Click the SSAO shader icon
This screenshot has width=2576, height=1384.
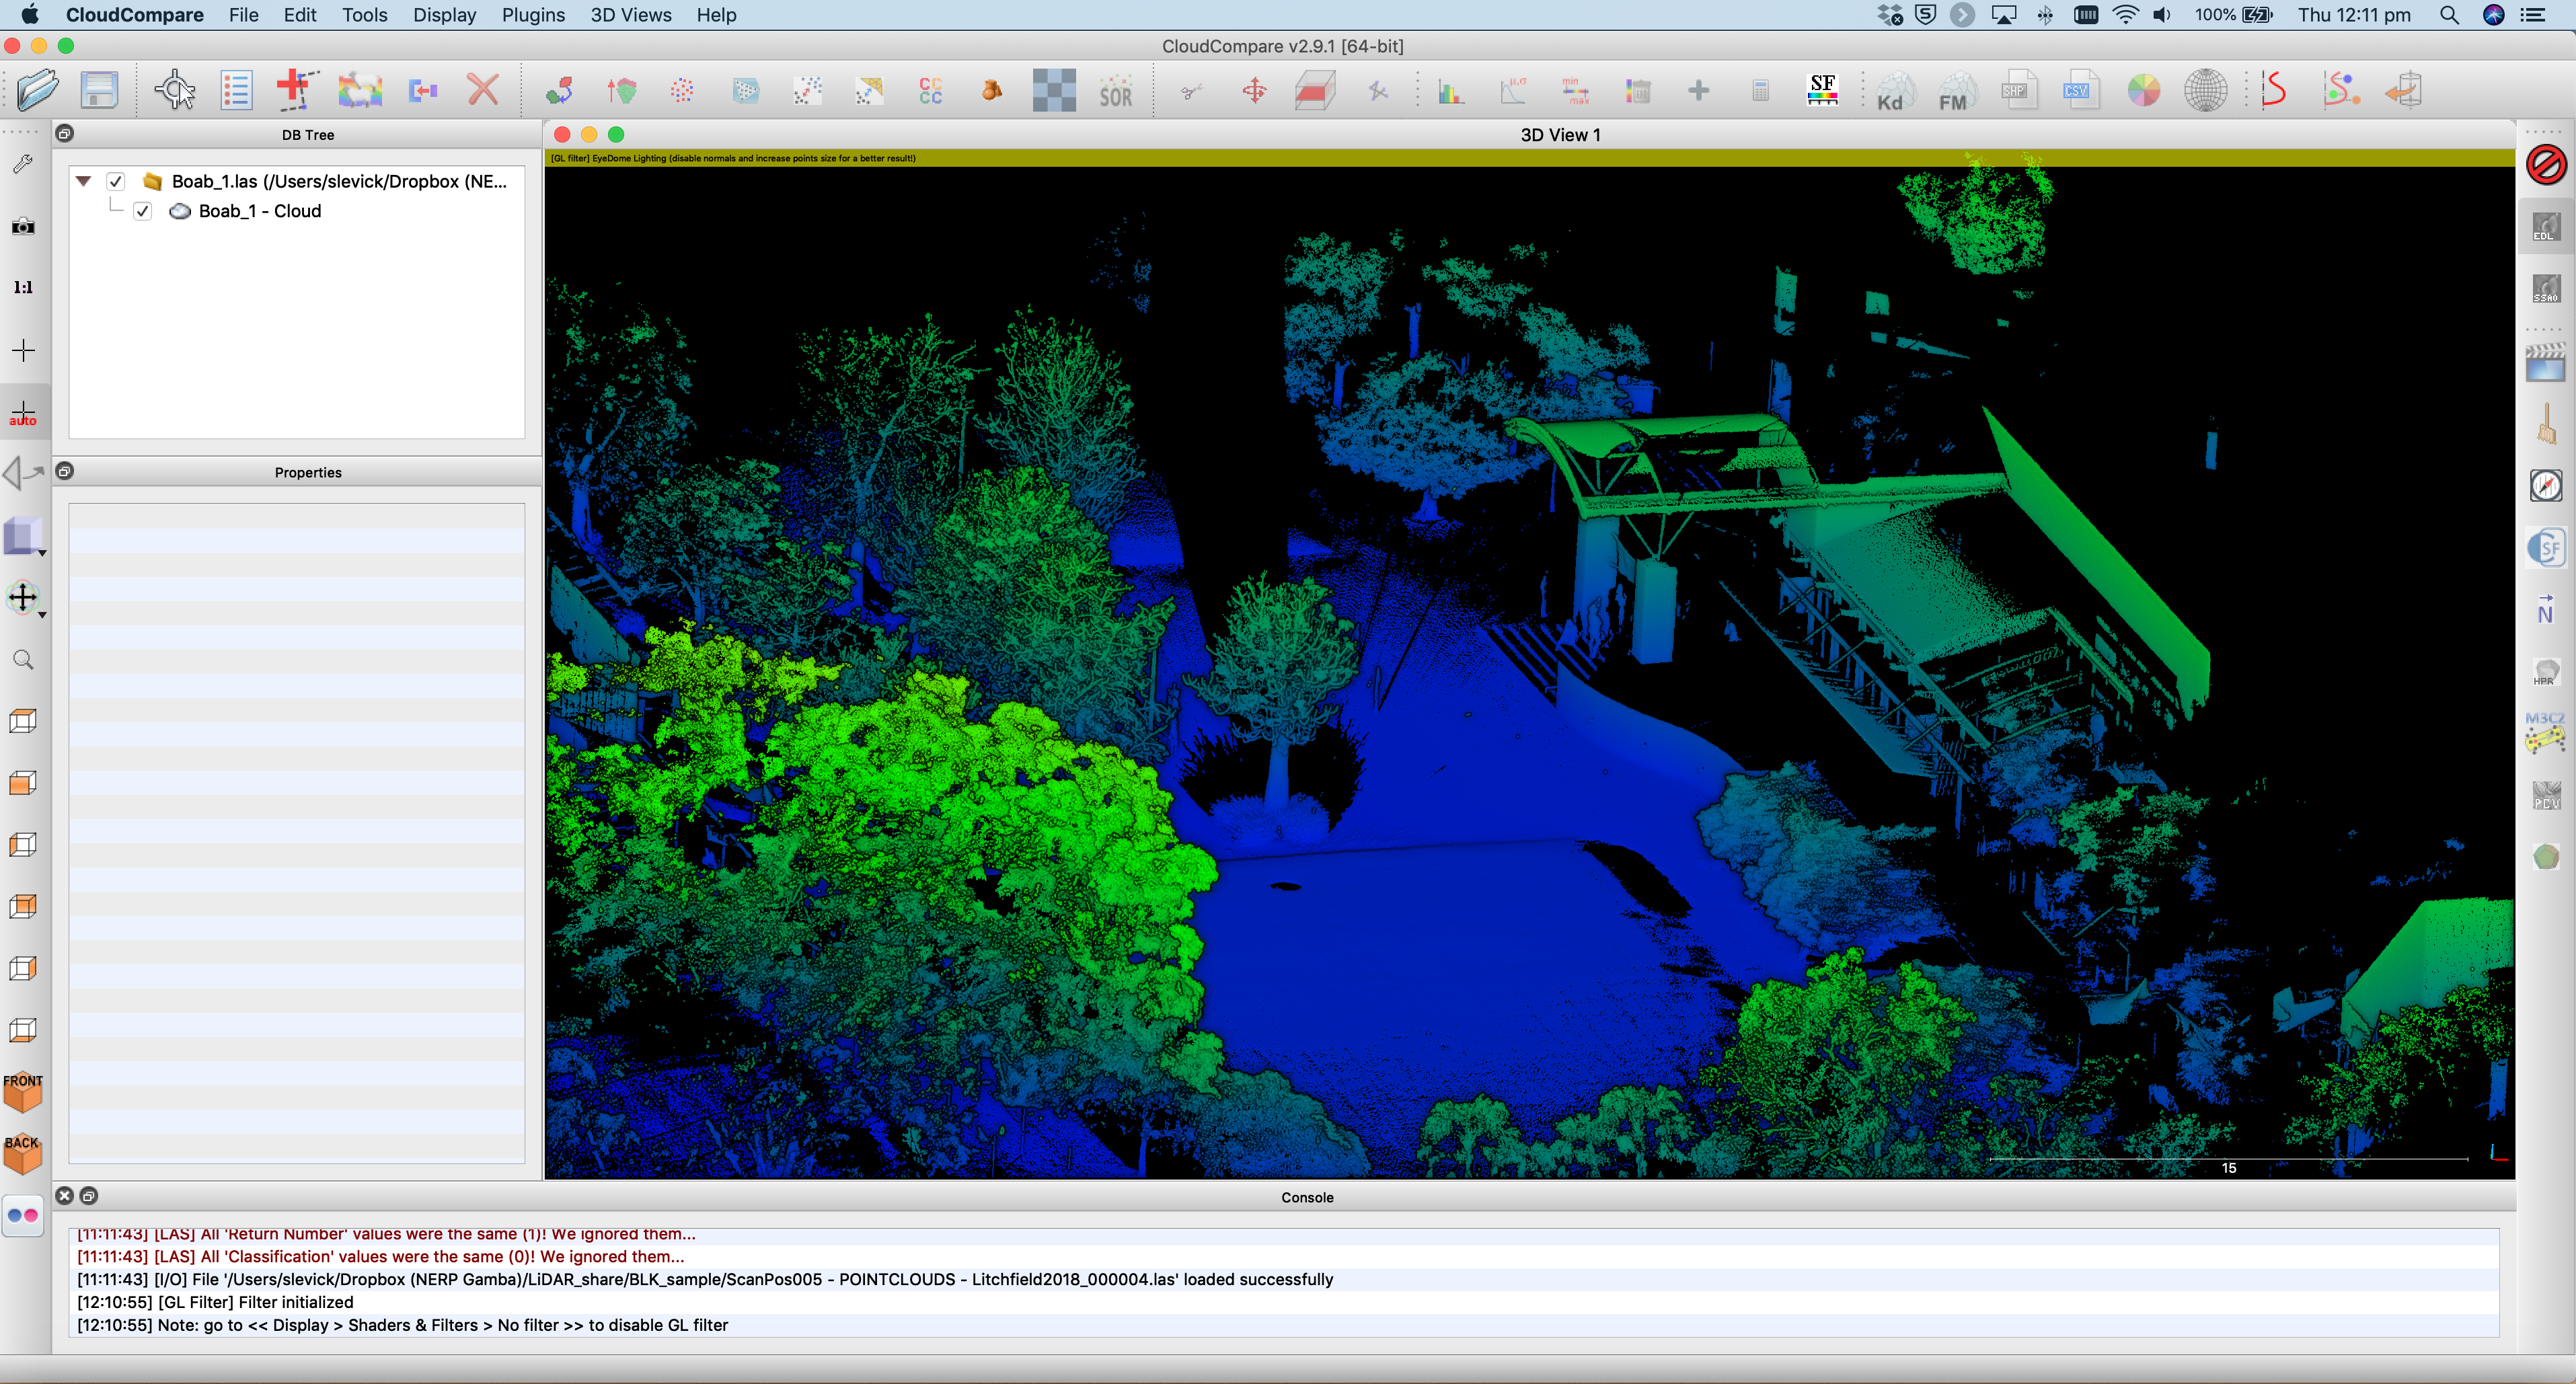coord(2546,289)
